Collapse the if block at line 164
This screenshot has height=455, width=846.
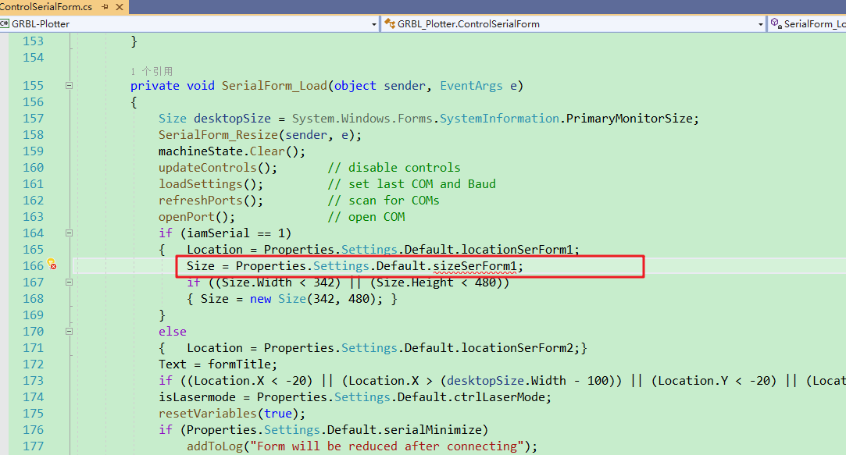tap(69, 233)
